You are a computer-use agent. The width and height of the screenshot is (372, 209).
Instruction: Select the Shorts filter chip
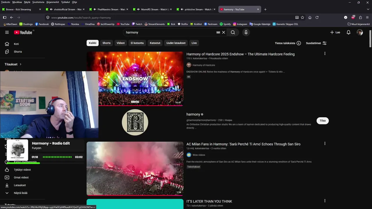pyautogui.click(x=106, y=43)
